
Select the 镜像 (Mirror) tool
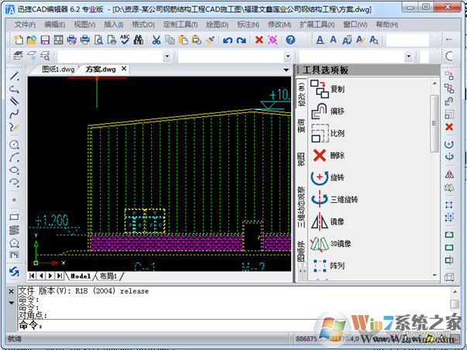(x=327, y=221)
